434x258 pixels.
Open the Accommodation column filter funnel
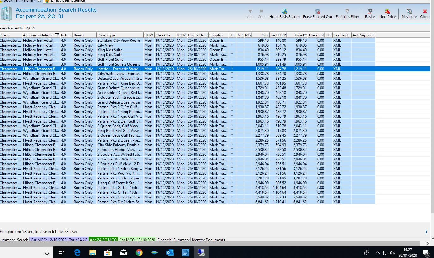[x=57, y=35]
